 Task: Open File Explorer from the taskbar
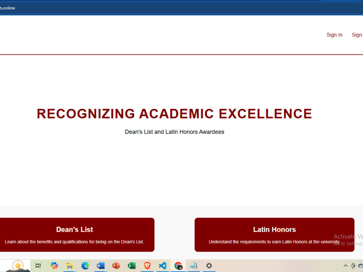click(x=70, y=265)
